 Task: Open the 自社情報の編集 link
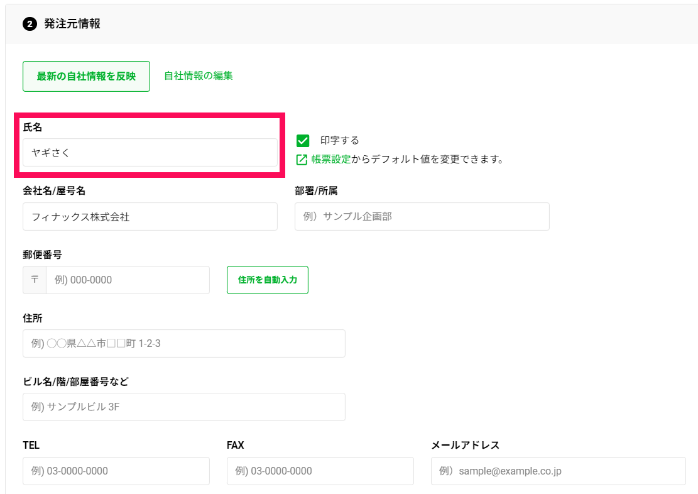tap(199, 75)
